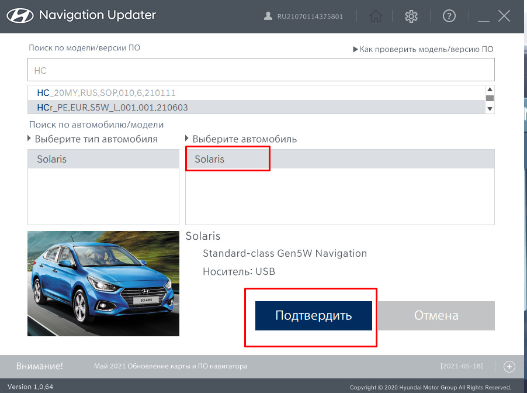Select Solaris in vehicle list
The height and width of the screenshot is (393, 527).
pyautogui.click(x=340, y=159)
